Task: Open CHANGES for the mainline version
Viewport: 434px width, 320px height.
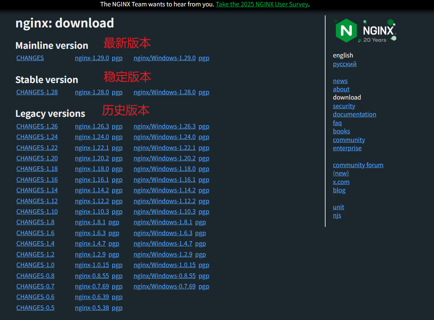Action: coord(30,58)
